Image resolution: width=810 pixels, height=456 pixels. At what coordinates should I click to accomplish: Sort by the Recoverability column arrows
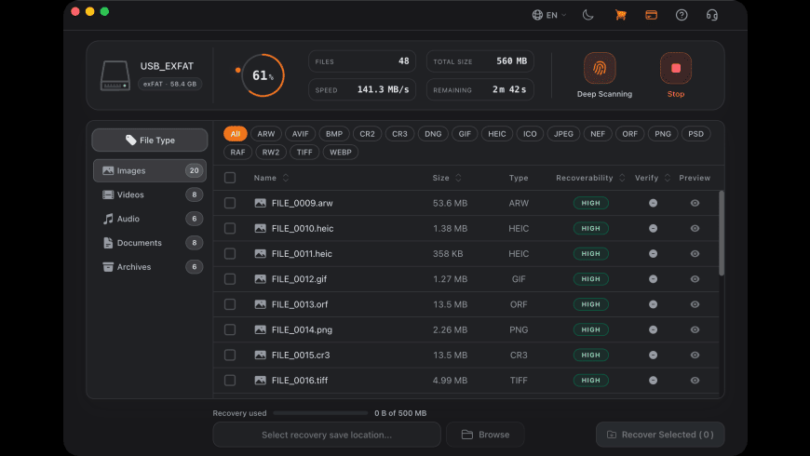pyautogui.click(x=622, y=178)
